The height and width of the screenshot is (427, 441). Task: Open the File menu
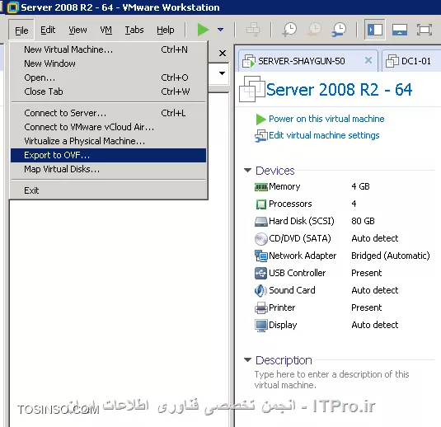(x=21, y=30)
